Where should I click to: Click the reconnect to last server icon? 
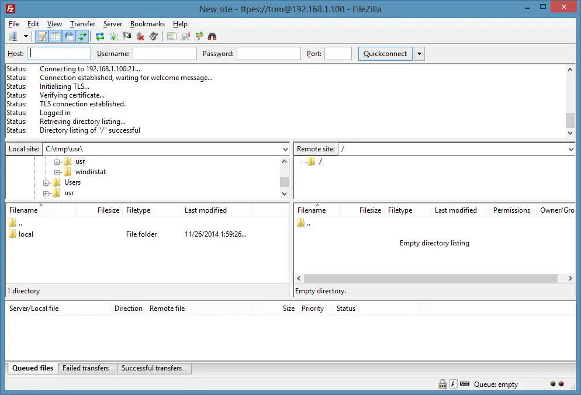click(x=154, y=36)
